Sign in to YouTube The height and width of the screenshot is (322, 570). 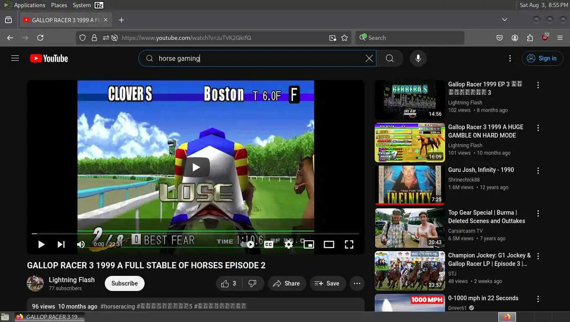click(x=542, y=58)
